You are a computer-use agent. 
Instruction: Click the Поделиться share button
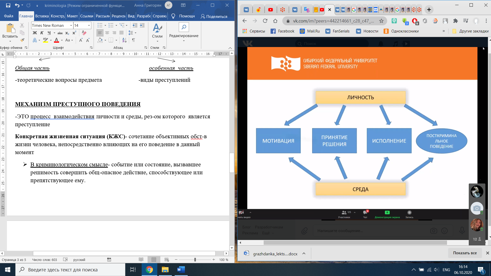coord(214,16)
